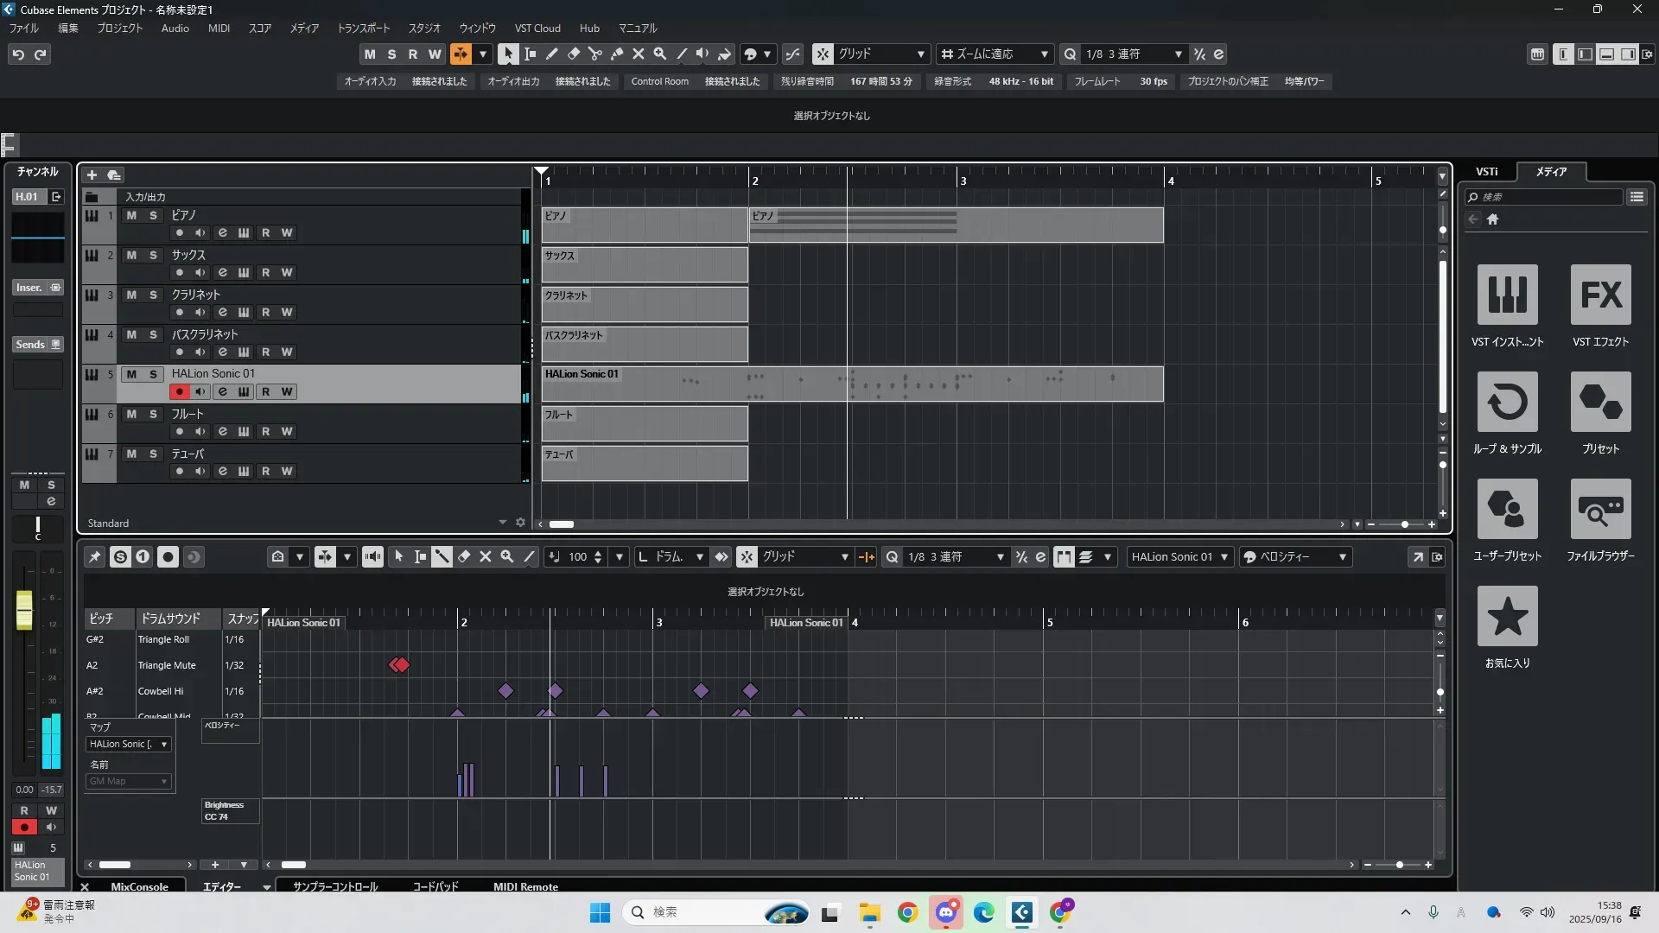Choose the Zoom magnifier tool
The height and width of the screenshot is (933, 1659).
[x=660, y=54]
